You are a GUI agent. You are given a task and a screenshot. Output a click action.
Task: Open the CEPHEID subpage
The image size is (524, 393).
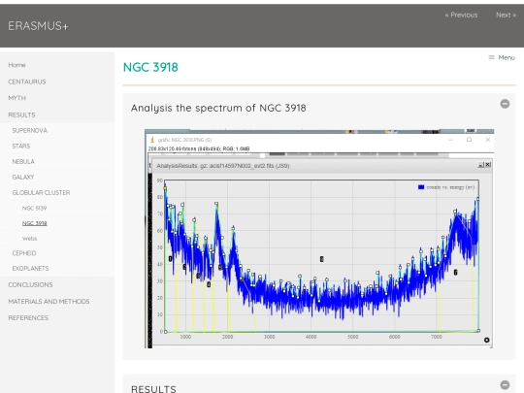point(24,253)
